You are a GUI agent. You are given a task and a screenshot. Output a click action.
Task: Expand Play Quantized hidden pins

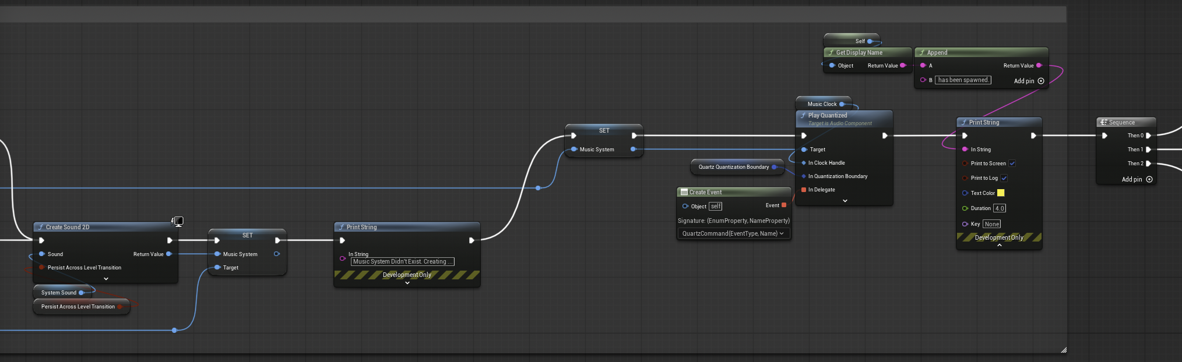(x=845, y=201)
